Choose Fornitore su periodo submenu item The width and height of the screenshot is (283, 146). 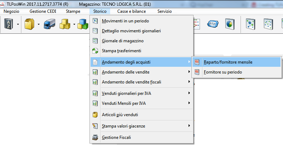pyautogui.click(x=236, y=72)
